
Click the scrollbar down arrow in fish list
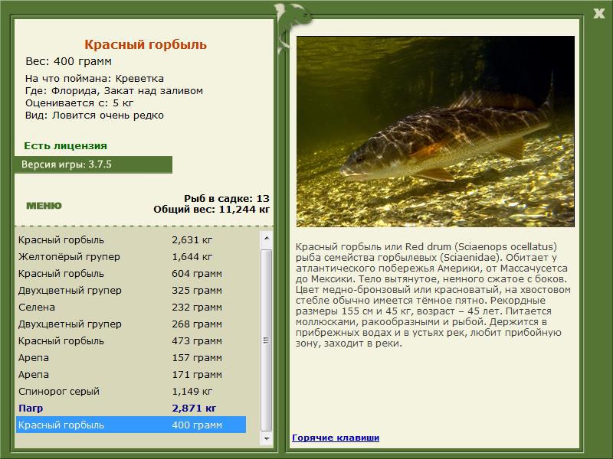[267, 438]
